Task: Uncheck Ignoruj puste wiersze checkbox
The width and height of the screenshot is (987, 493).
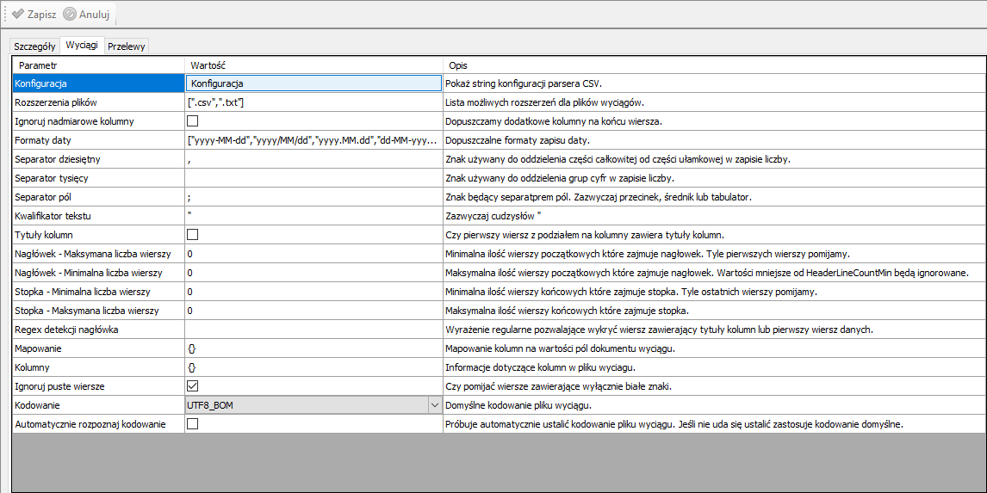Action: pos(193,385)
